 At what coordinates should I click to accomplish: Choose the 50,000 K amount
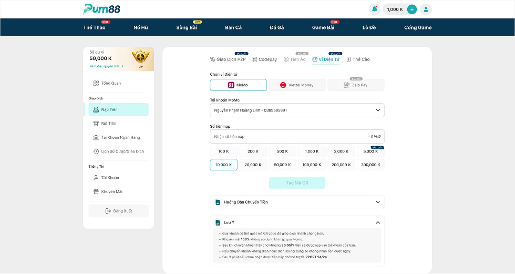point(283,165)
